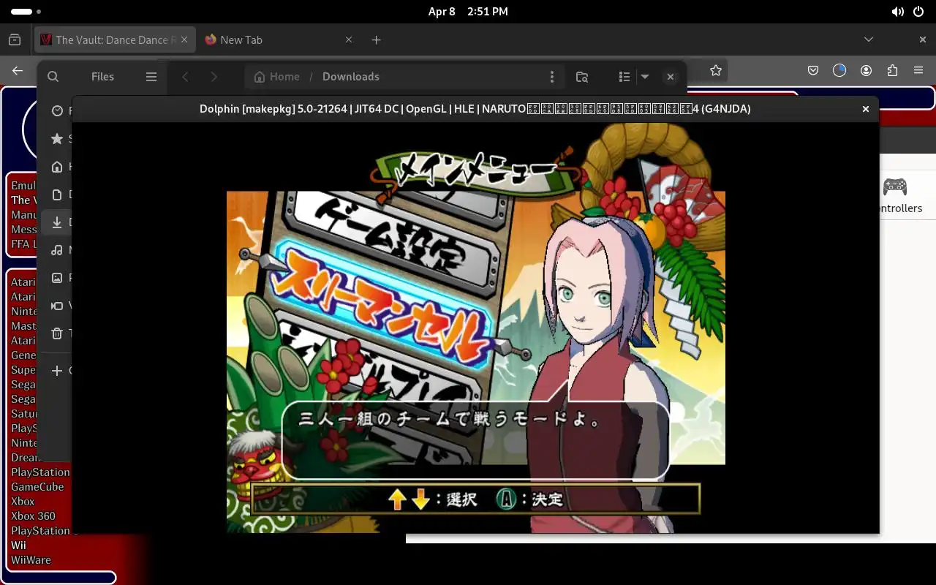Click the system volume icon
Image resolution: width=936 pixels, height=585 pixels.
[x=897, y=12]
